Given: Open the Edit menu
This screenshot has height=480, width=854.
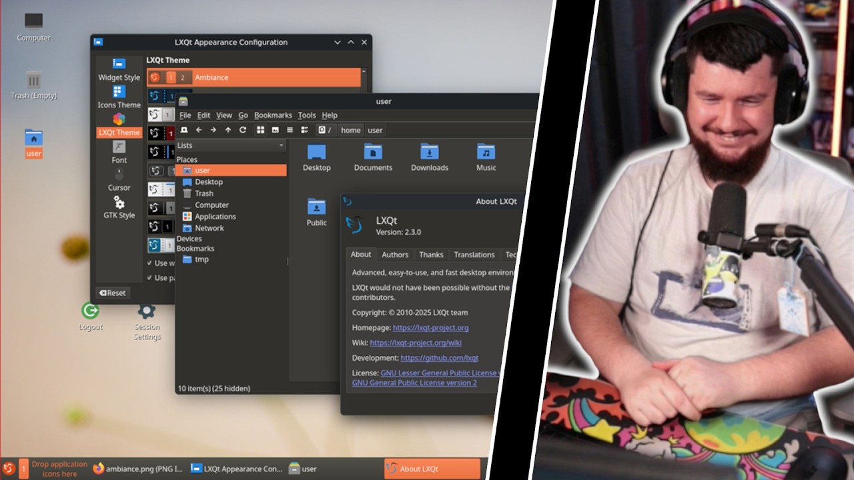Looking at the screenshot, I should pos(203,115).
